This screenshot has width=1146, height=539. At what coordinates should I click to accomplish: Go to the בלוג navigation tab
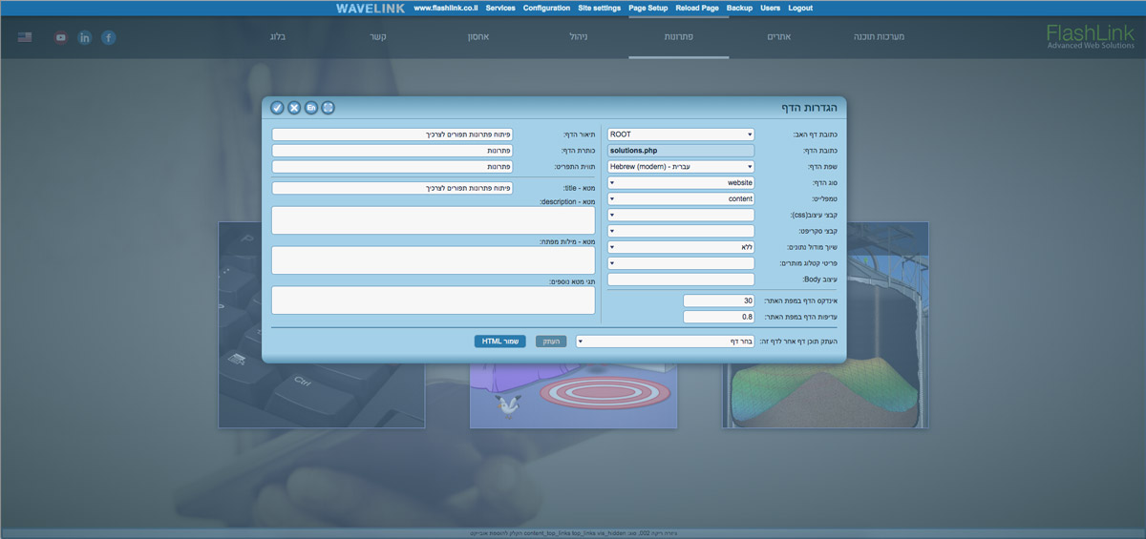(277, 37)
